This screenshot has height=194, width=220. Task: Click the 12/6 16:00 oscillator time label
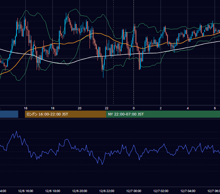click(x=26, y=191)
